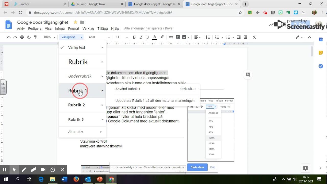The image size is (327, 184).
Task: Open Google Tasks in the side panel
Action: [x=321, y=66]
